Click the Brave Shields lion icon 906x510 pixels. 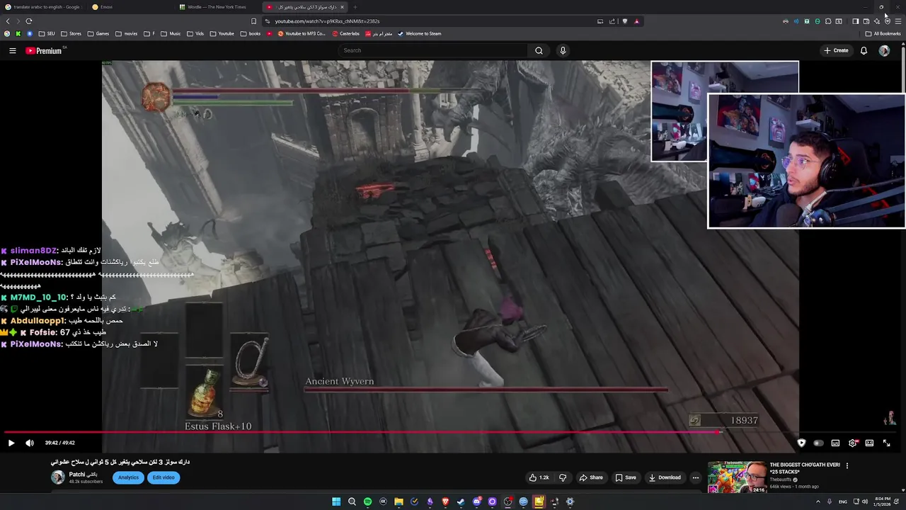pyautogui.click(x=625, y=21)
